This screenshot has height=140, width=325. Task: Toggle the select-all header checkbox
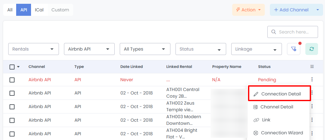12,67
